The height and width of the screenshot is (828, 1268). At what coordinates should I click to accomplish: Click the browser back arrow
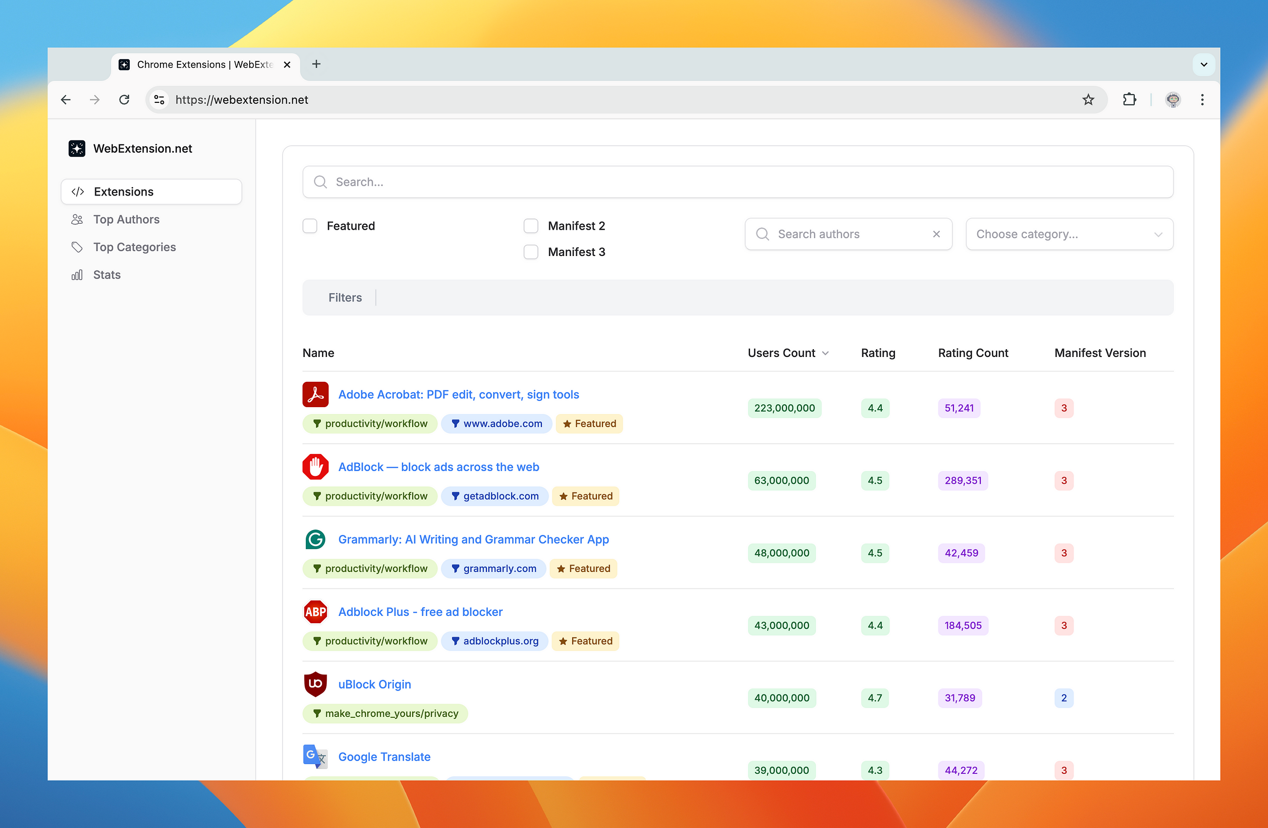65,99
